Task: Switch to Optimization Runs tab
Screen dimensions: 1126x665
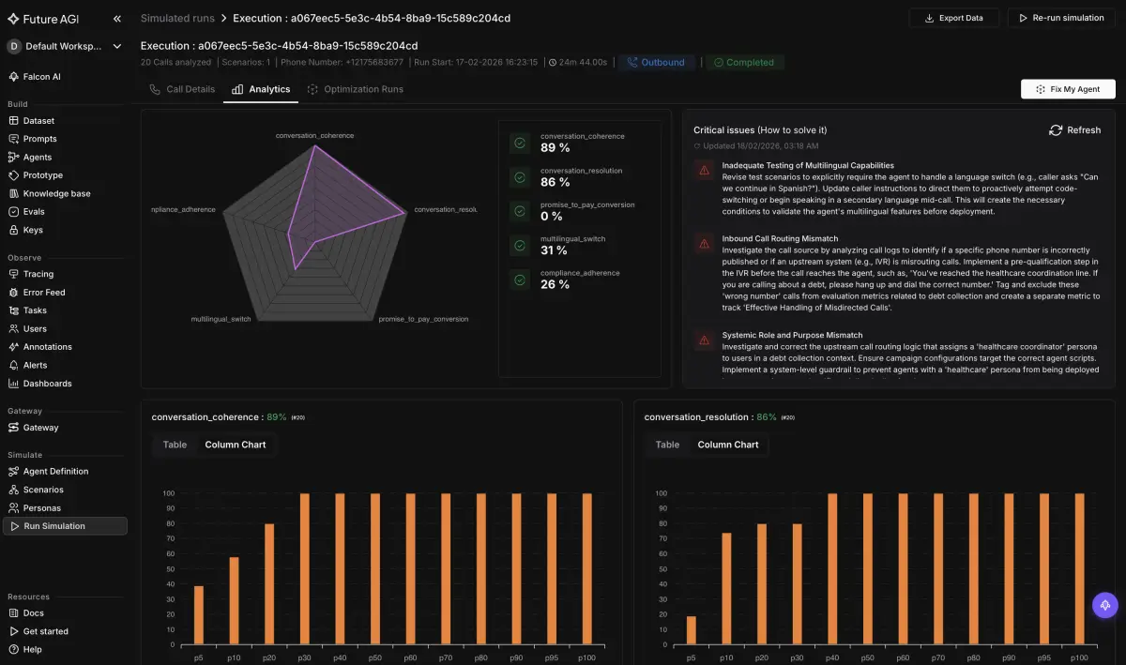Action: point(355,90)
